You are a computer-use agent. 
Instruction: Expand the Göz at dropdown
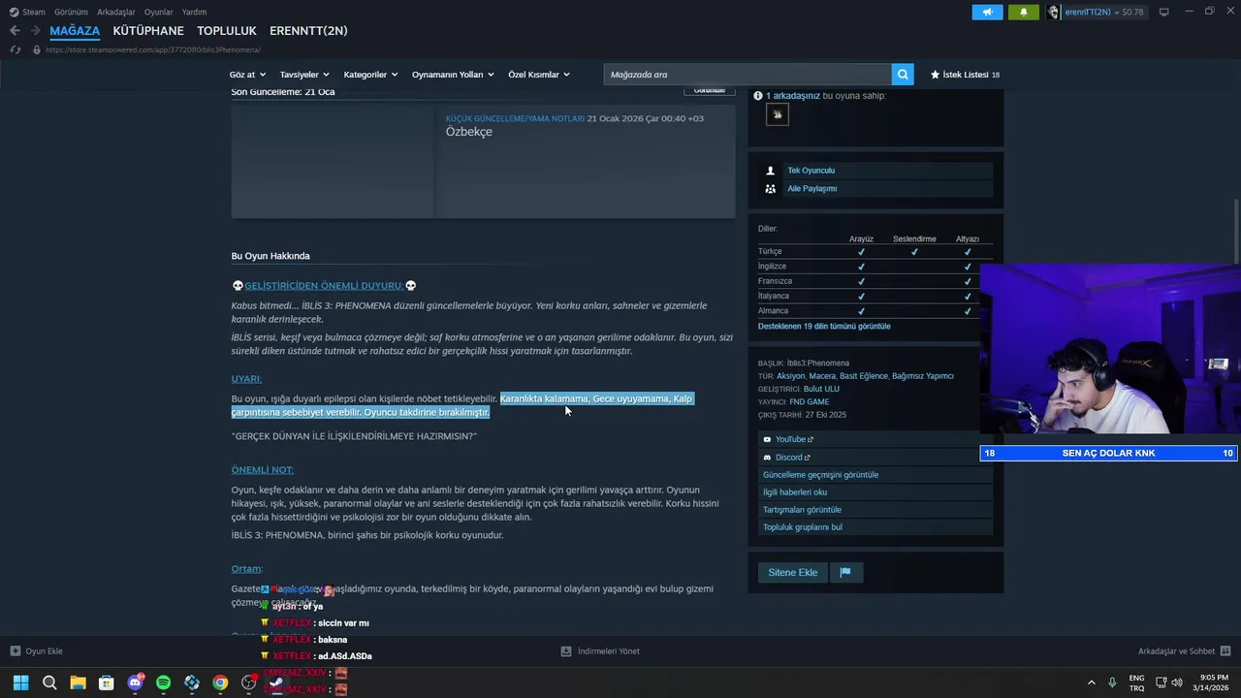pos(248,75)
